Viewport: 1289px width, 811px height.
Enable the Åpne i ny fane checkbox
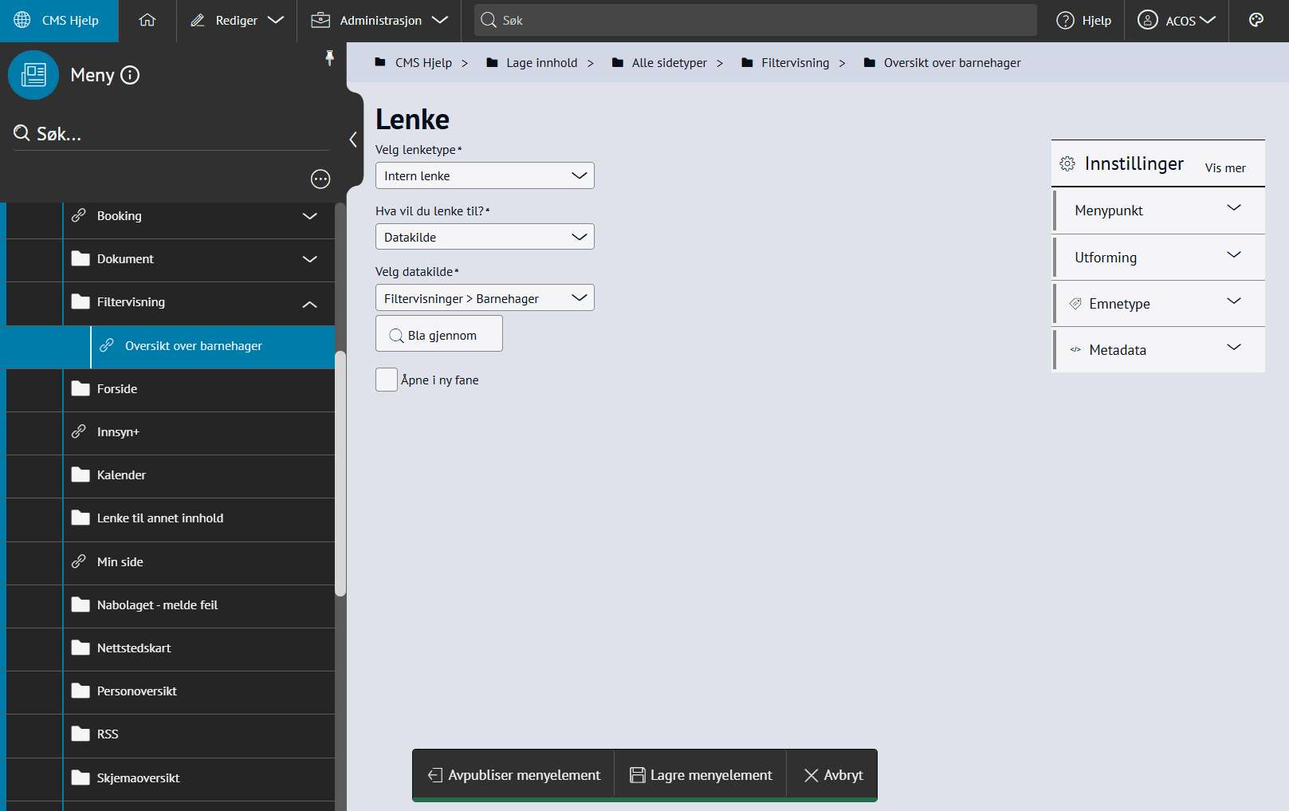[x=387, y=380]
